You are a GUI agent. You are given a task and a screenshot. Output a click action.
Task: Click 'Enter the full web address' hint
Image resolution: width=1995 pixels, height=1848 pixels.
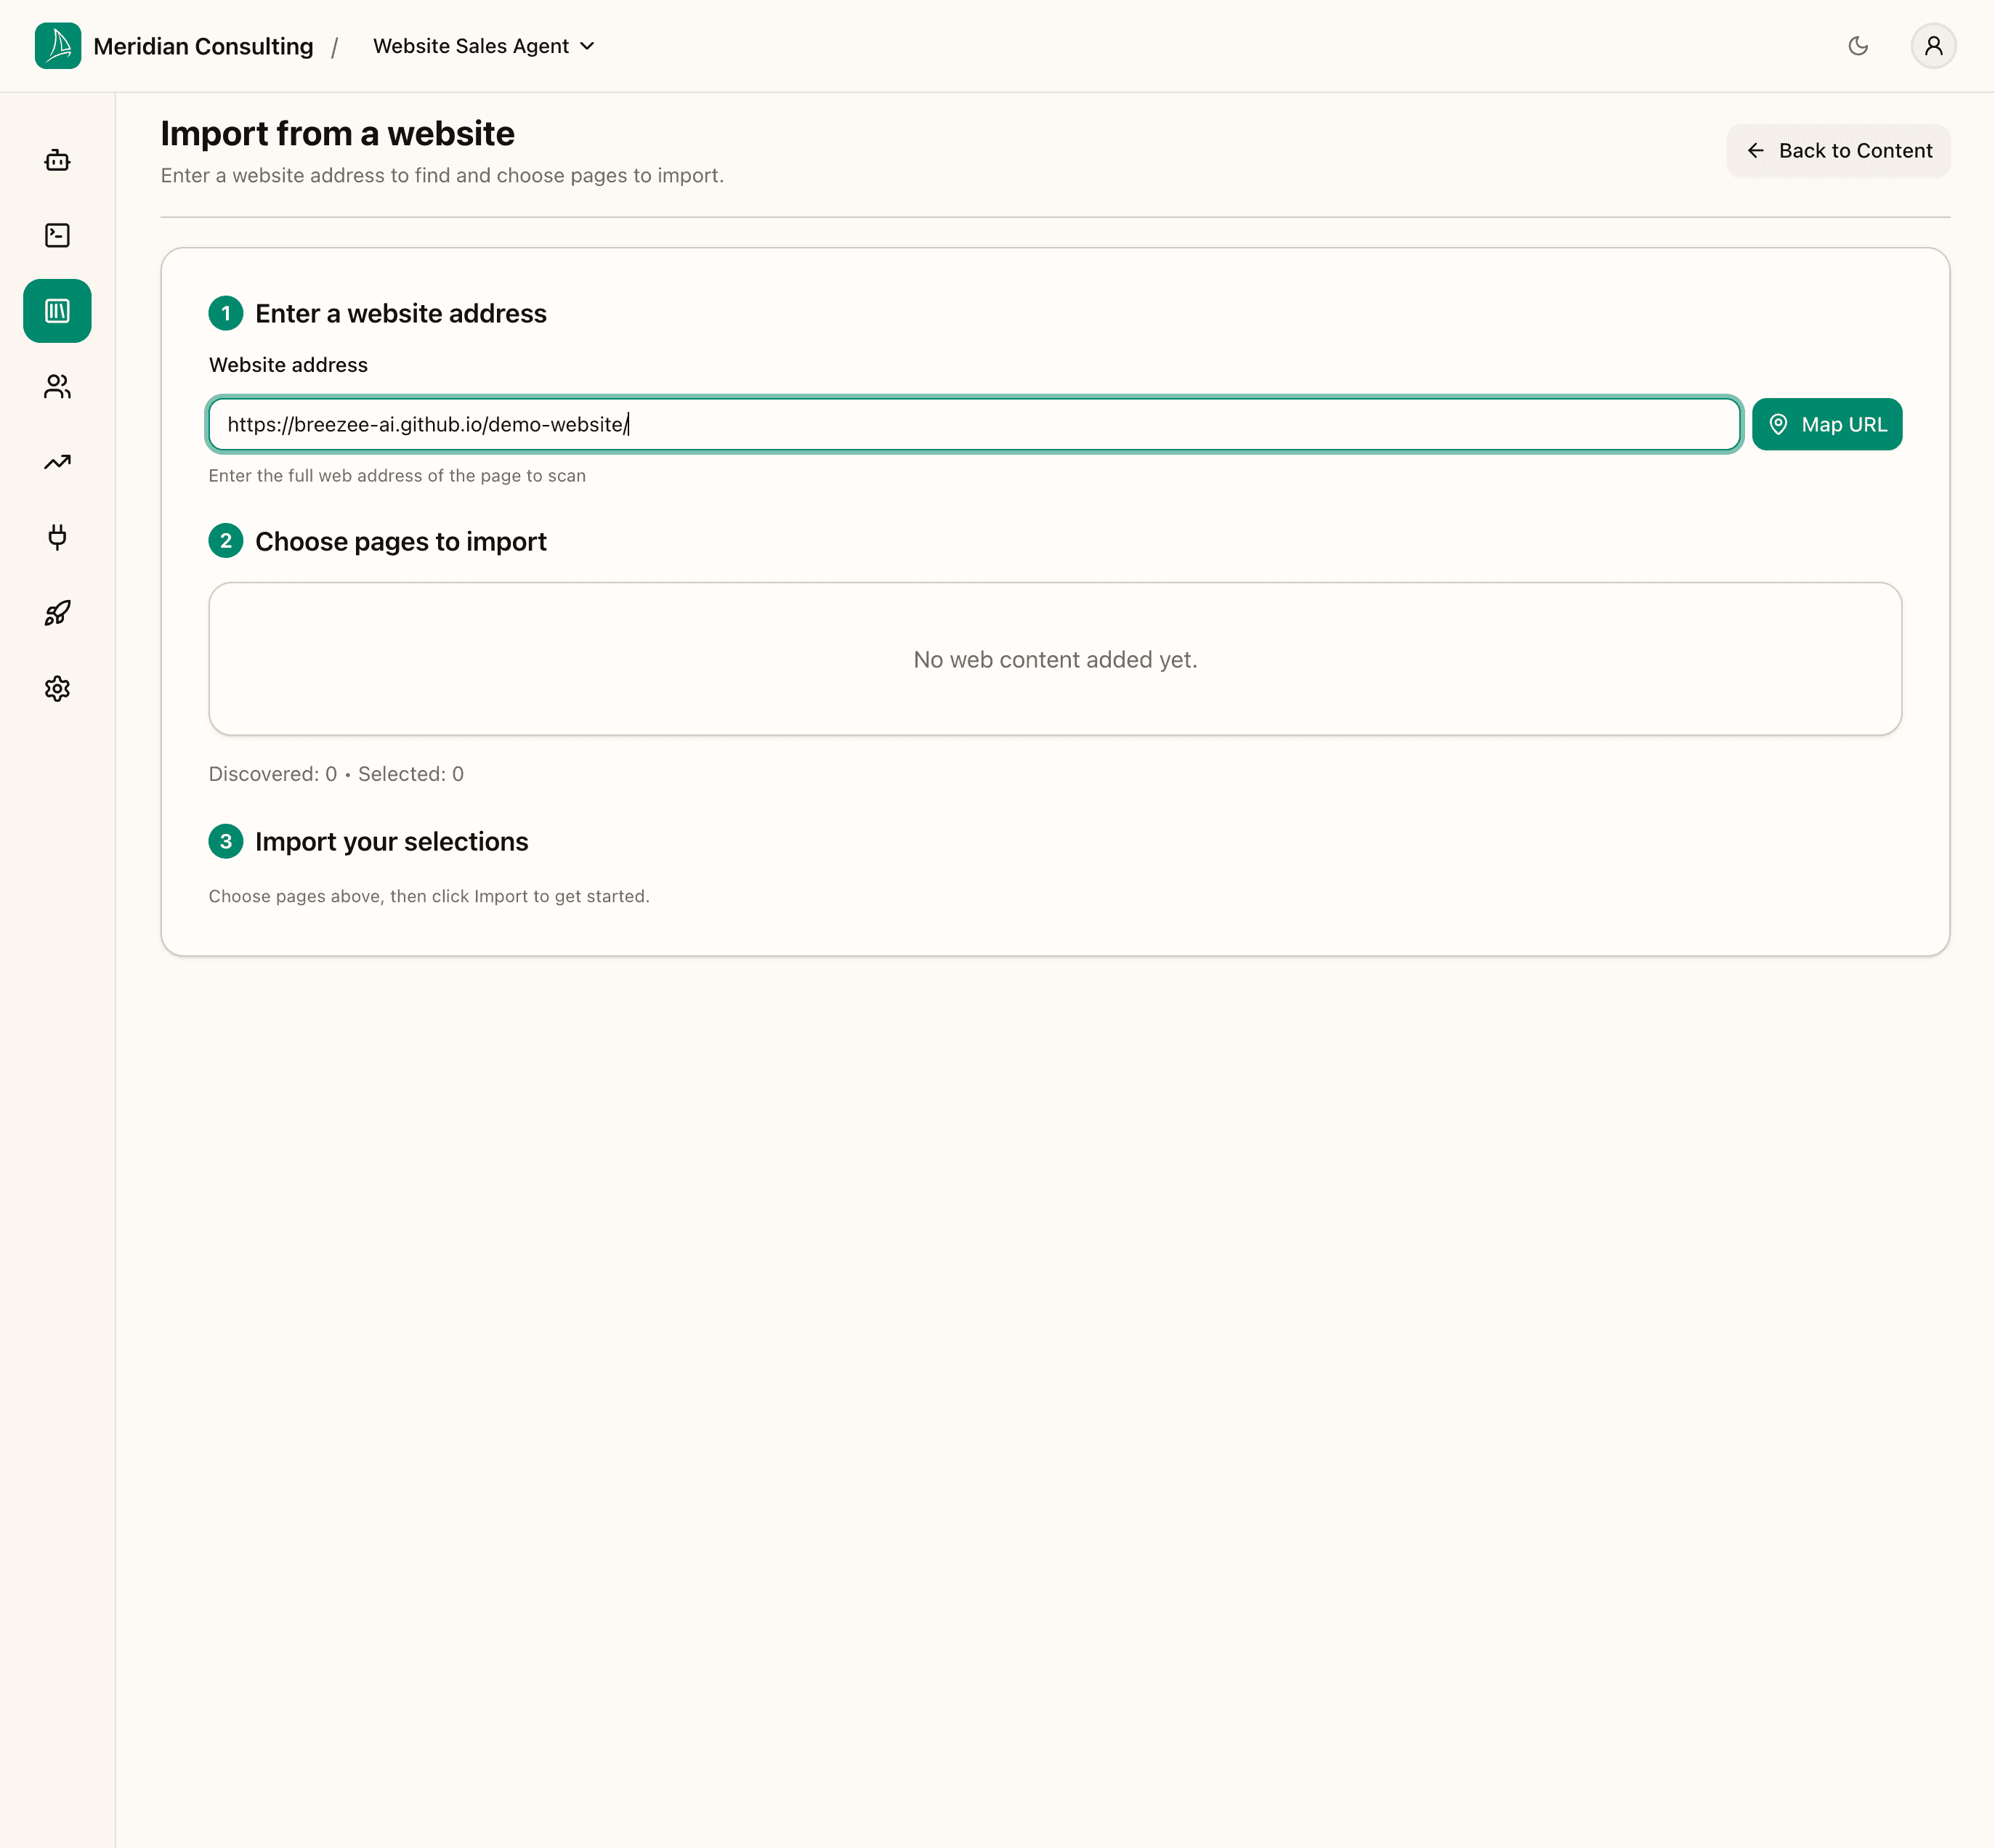pyautogui.click(x=397, y=476)
